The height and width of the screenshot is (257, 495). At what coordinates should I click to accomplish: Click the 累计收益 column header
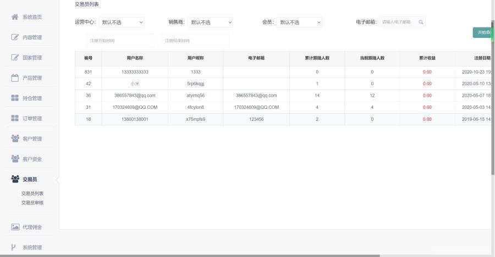click(x=427, y=58)
